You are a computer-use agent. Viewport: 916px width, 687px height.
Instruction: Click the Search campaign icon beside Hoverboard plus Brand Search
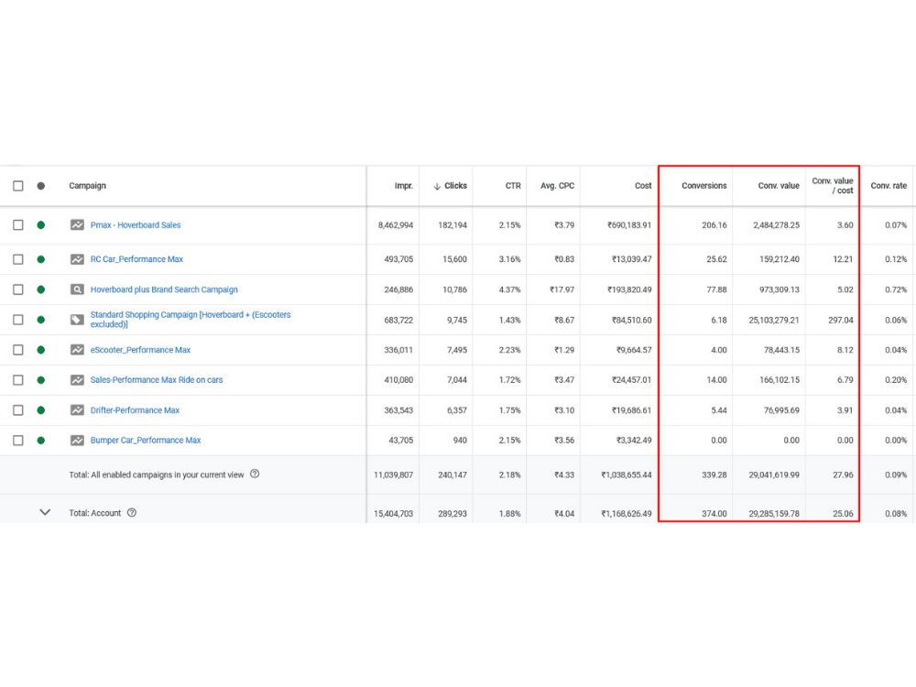pyautogui.click(x=77, y=289)
